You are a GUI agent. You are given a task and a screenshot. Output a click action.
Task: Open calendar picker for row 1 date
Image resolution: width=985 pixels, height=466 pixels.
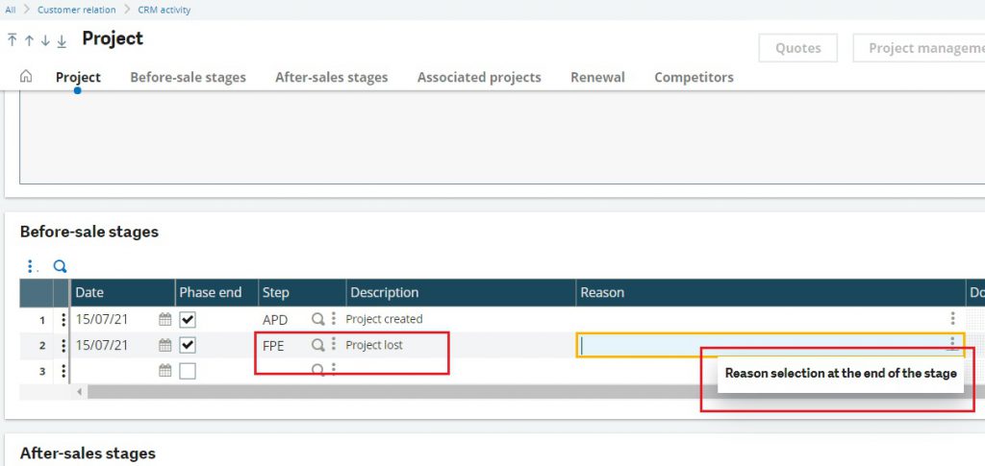pos(164,319)
